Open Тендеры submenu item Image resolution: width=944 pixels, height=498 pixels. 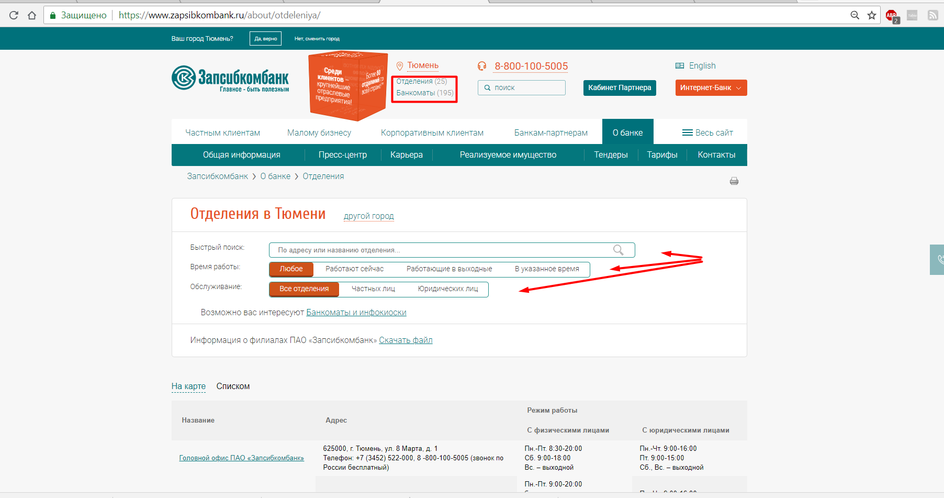611,154
